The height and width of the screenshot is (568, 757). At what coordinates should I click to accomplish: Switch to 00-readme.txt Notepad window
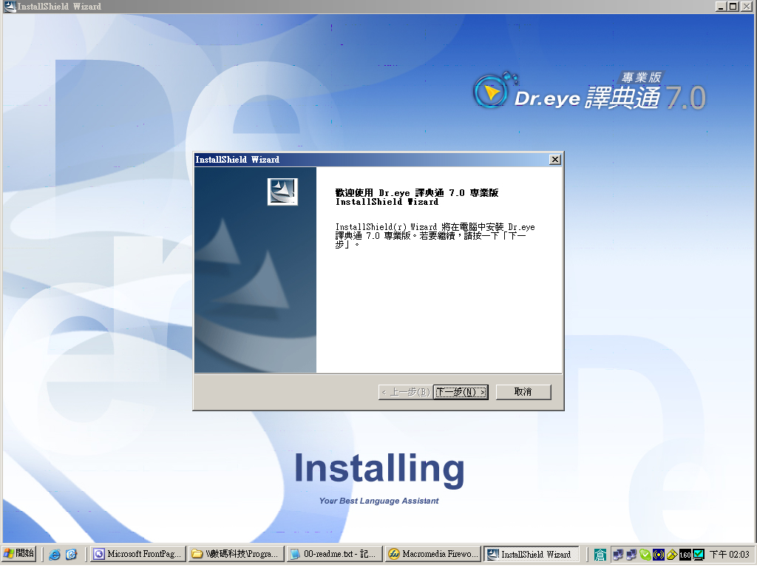pyautogui.click(x=334, y=554)
